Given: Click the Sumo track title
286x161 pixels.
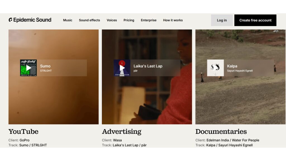Looking at the screenshot, I should click(45, 66).
